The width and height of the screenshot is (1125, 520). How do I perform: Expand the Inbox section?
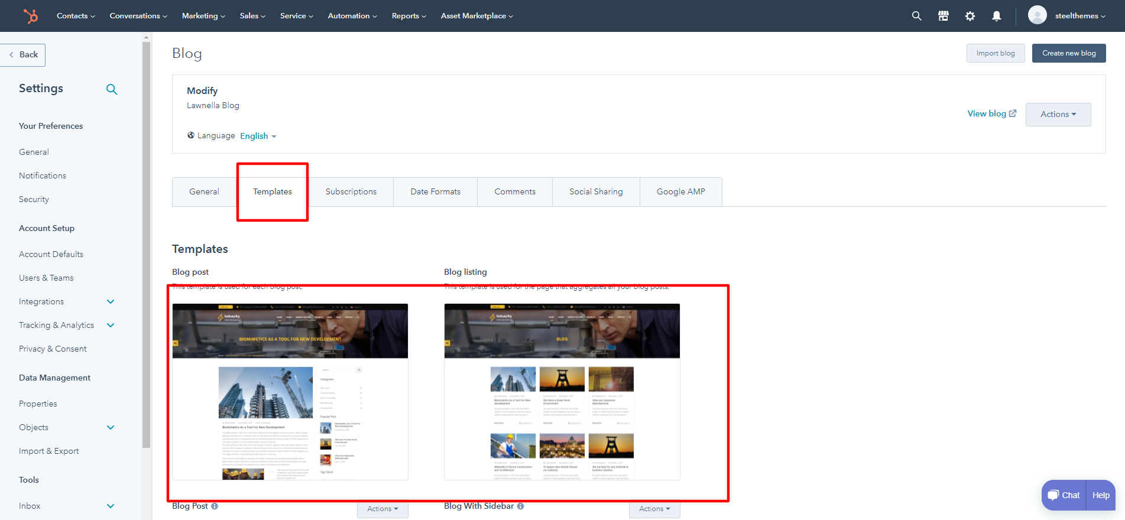coord(111,506)
